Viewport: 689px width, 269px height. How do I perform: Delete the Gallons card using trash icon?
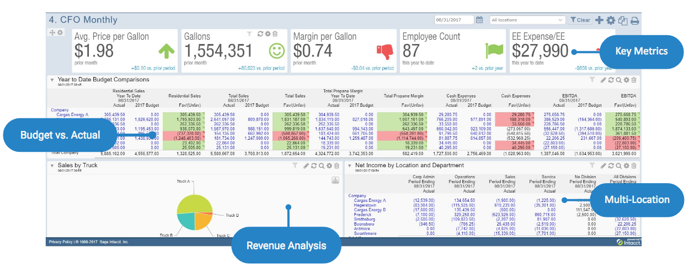[275, 34]
